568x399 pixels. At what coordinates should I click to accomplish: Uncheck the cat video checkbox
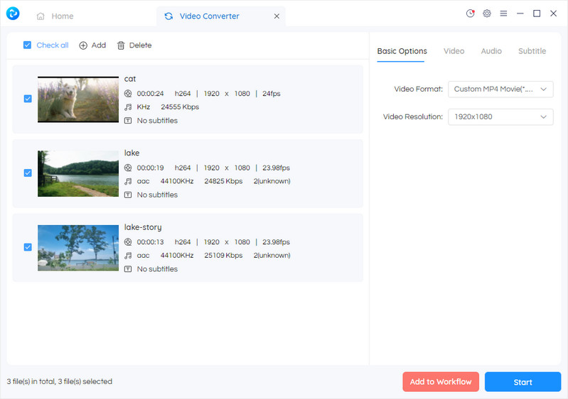pyautogui.click(x=28, y=99)
